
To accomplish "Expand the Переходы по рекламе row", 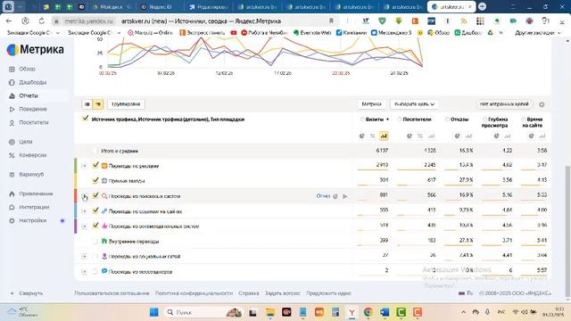I will (x=85, y=166).
